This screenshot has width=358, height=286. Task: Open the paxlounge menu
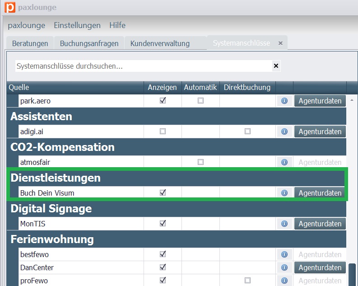click(27, 25)
